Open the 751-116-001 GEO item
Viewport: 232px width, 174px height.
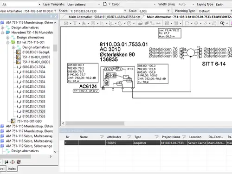click(29, 121)
